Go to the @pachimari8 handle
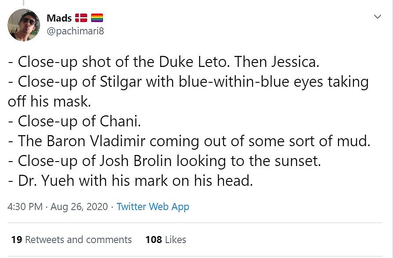 point(75,31)
